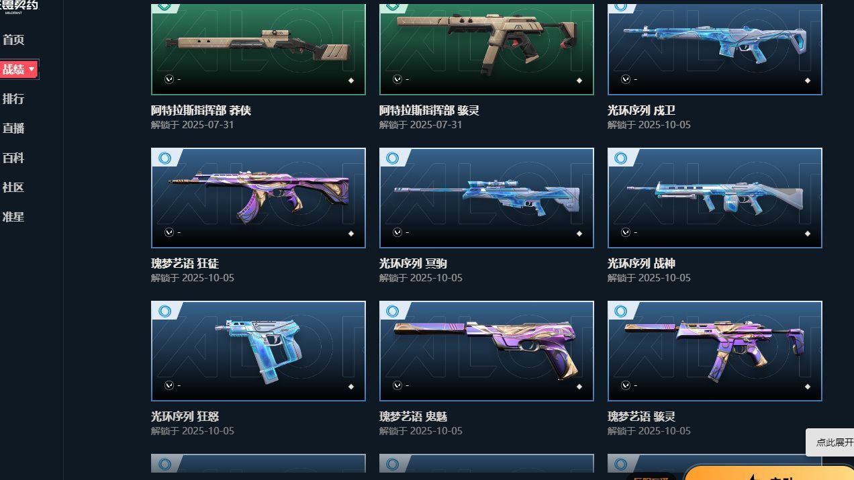The width and height of the screenshot is (854, 480).
Task: Open 准星 sidebar item
Action: coord(13,217)
